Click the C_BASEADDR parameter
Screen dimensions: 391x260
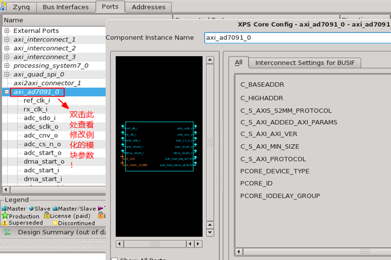[x=262, y=84]
